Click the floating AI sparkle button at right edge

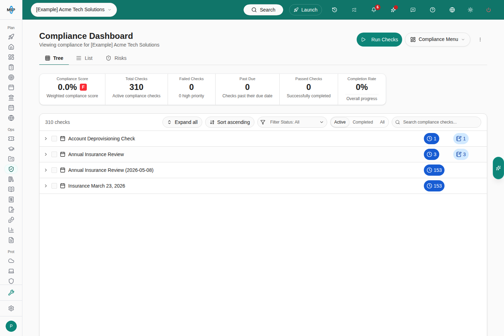click(498, 168)
